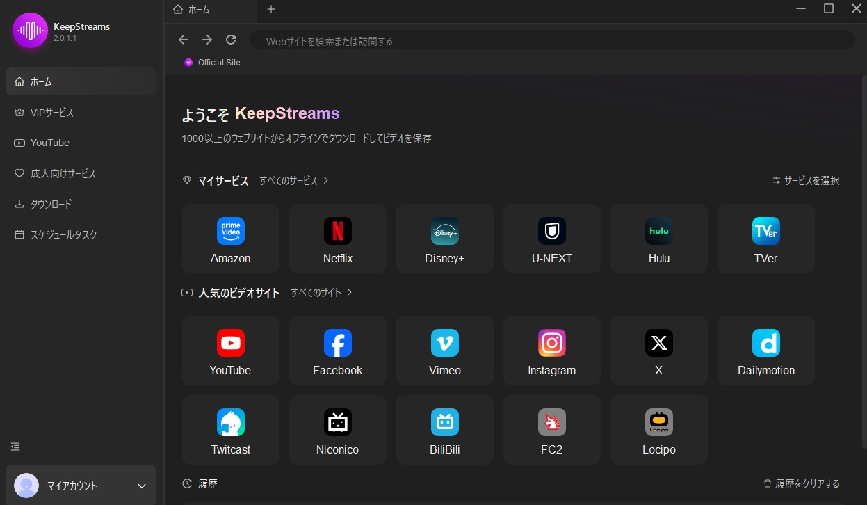Click the Webサイトを検索または訪問する address bar
Viewport: 867px width, 505px height.
[487, 40]
